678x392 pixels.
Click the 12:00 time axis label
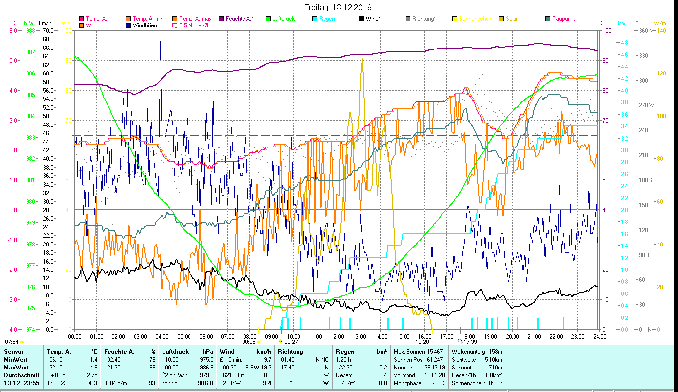(x=337, y=336)
